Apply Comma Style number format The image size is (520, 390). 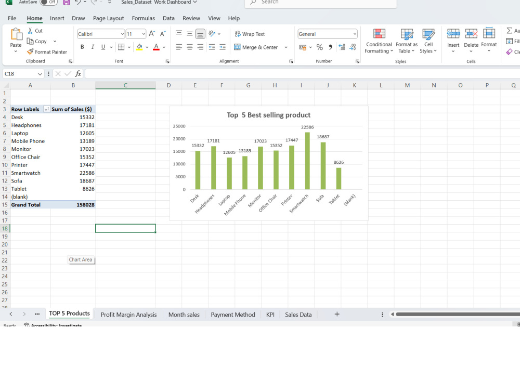pos(330,47)
